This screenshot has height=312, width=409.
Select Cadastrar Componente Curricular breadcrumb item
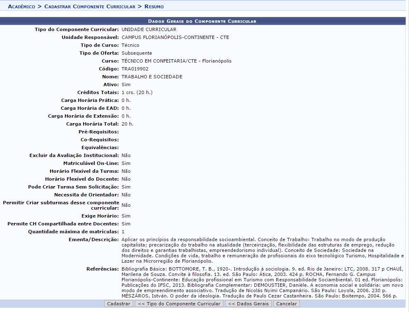pos(89,7)
